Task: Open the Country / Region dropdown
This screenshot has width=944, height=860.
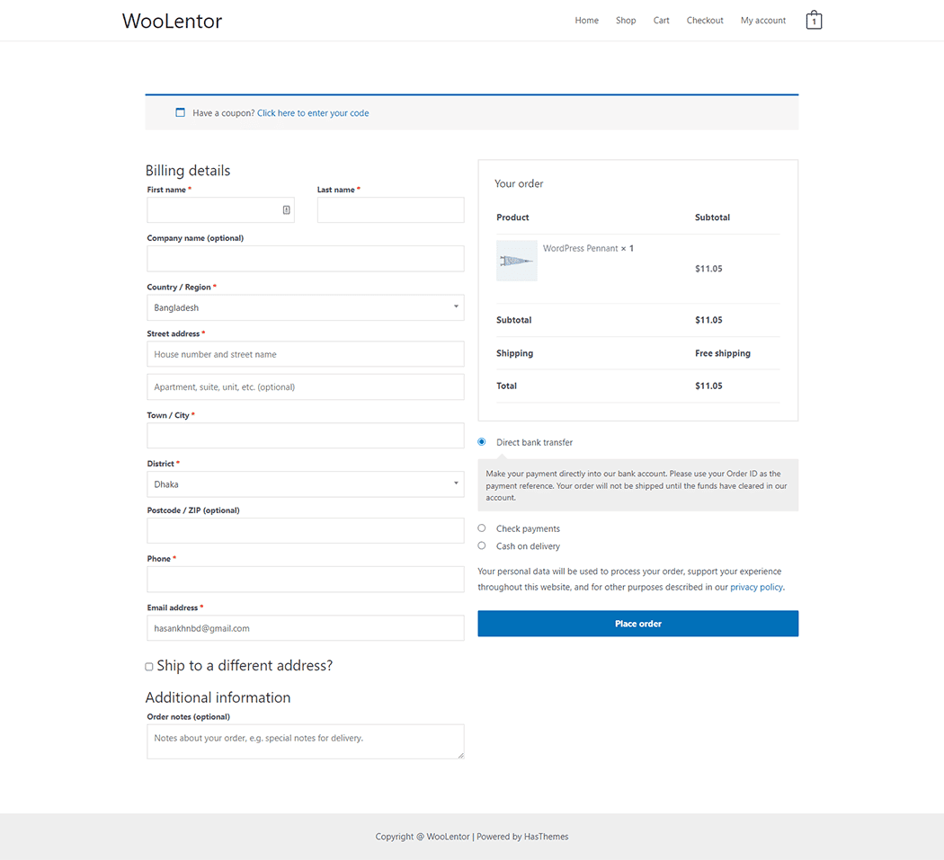Action: click(x=305, y=307)
